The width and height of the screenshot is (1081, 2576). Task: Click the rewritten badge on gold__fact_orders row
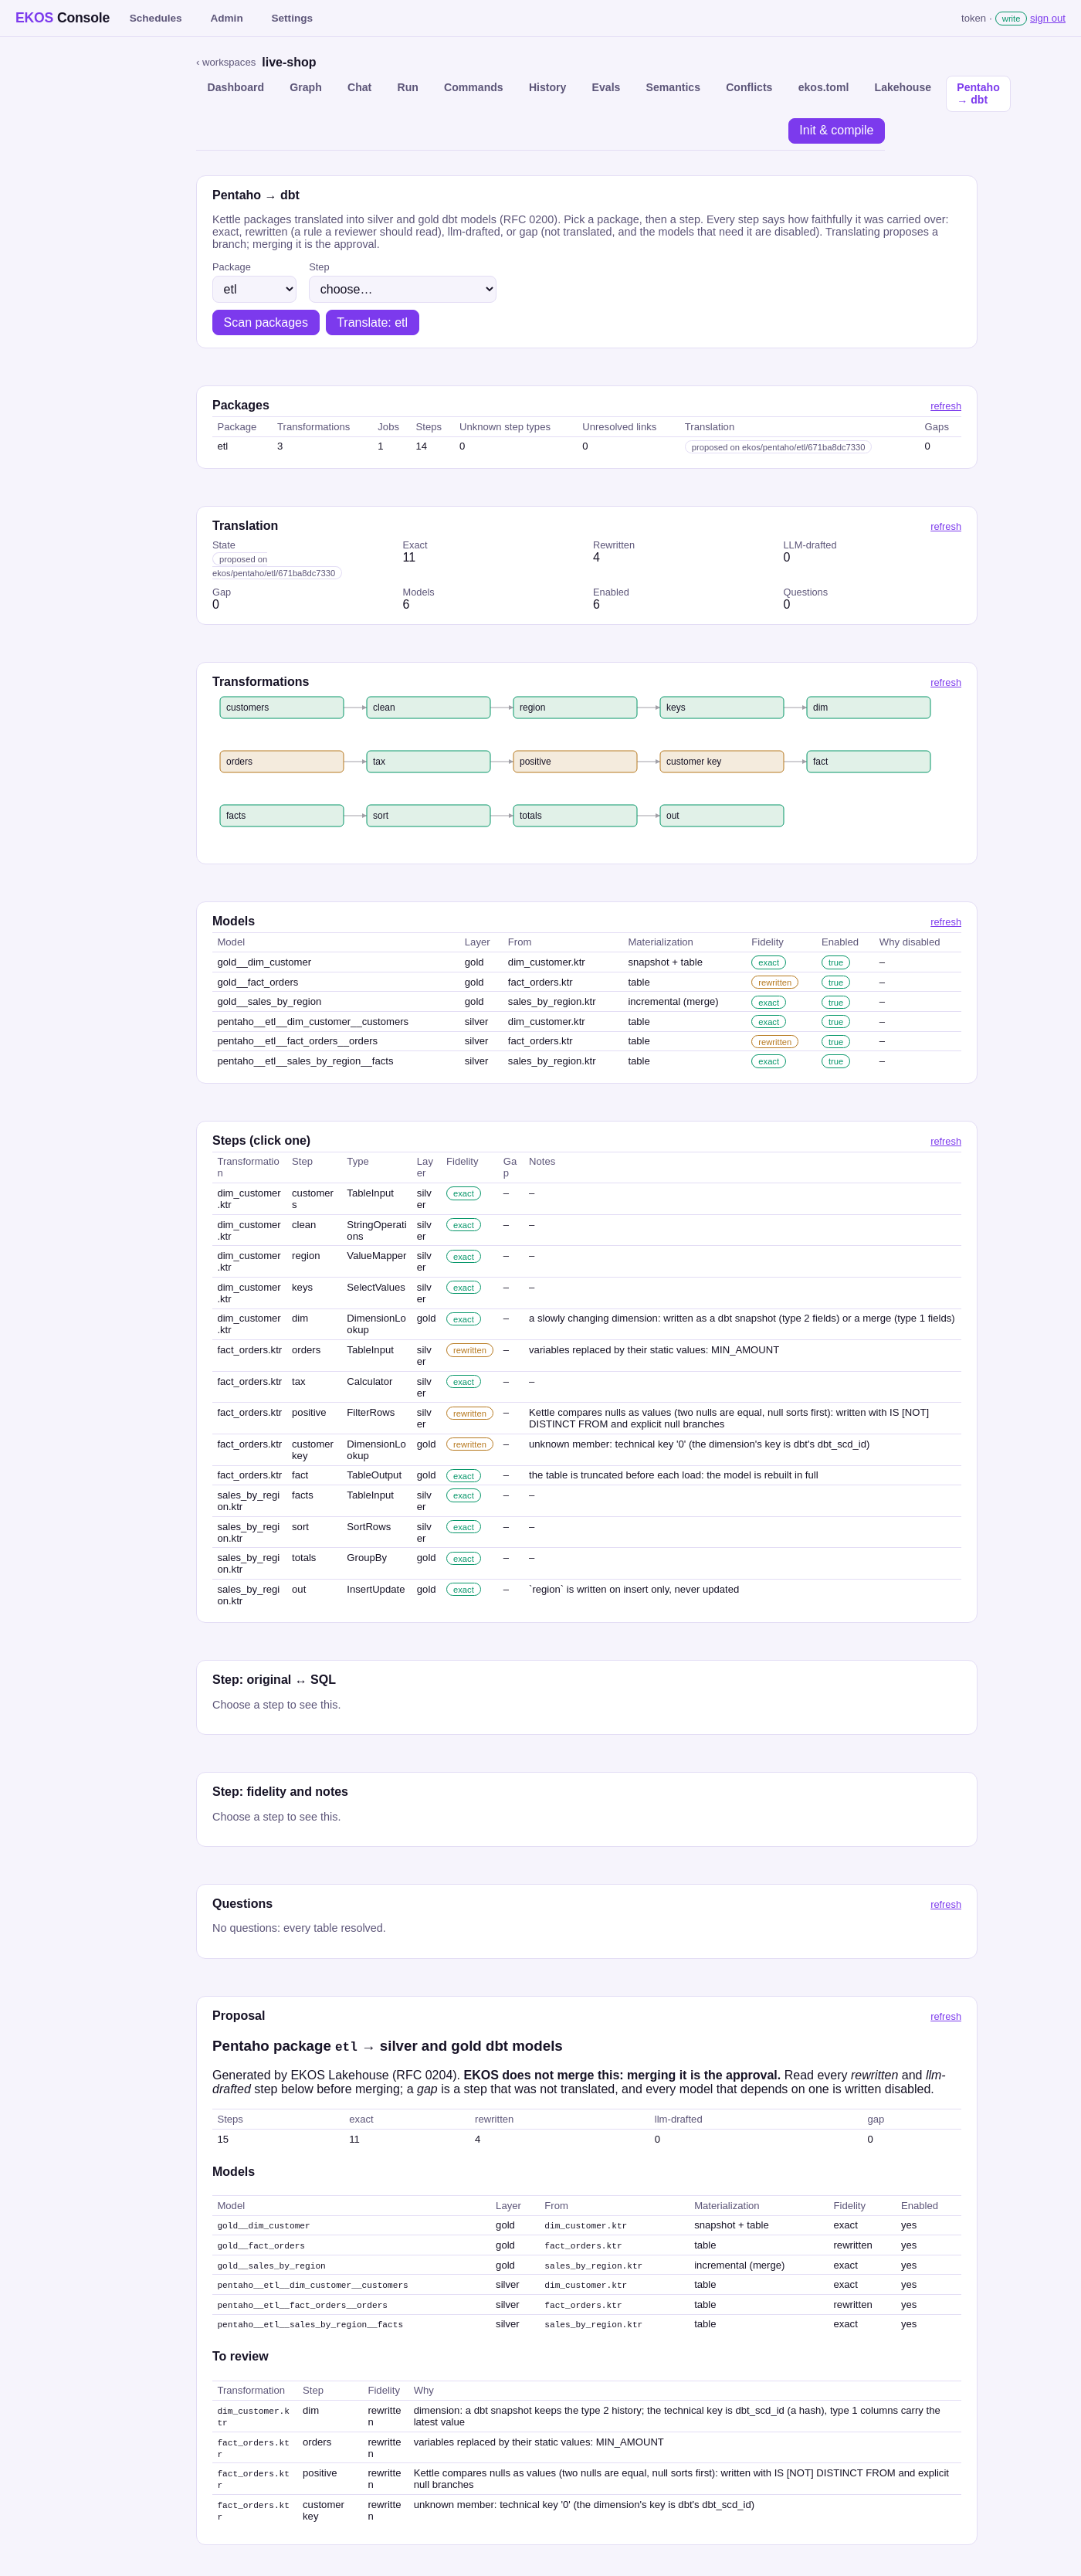(775, 982)
